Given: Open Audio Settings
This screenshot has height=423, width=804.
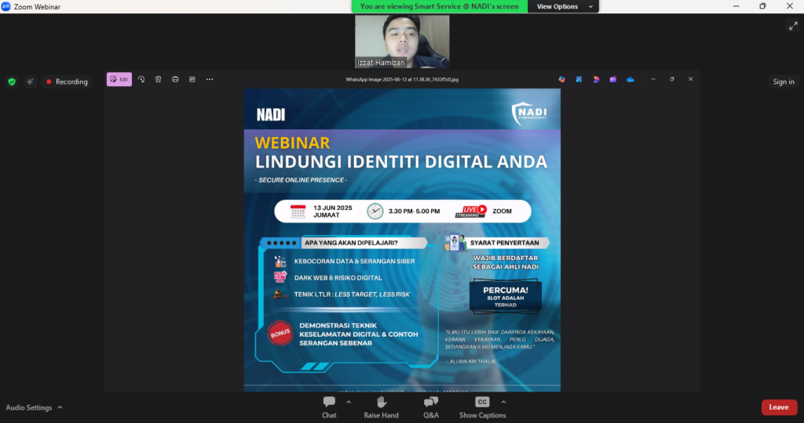Looking at the screenshot, I should pos(29,407).
